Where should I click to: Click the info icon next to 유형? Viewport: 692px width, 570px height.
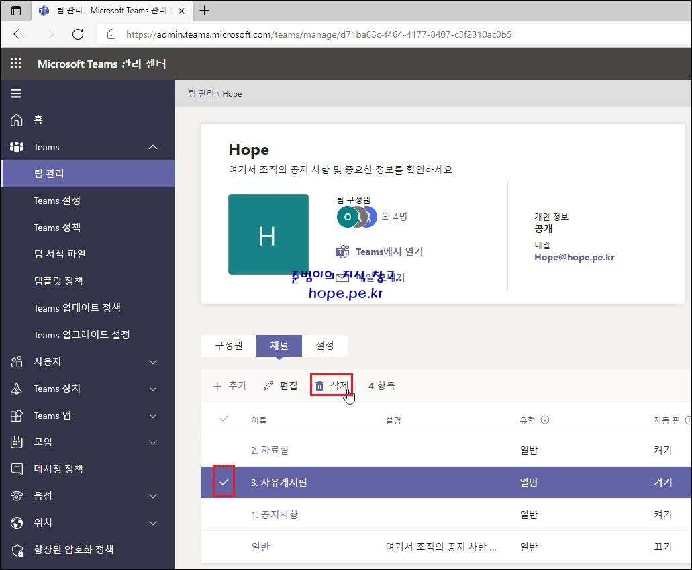[x=545, y=420]
